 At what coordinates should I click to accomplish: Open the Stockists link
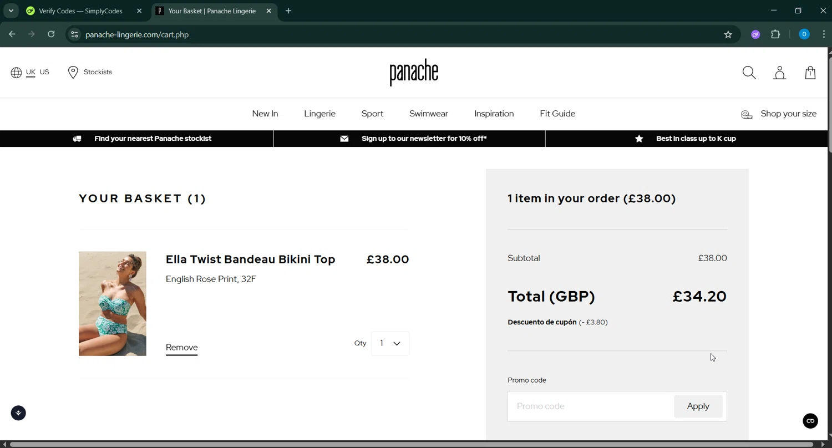(98, 72)
